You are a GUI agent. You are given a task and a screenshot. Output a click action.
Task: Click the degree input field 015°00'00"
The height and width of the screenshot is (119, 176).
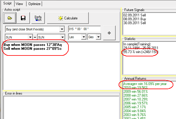click(84, 29)
